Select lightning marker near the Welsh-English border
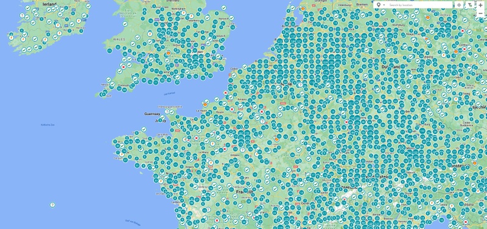This screenshot has height=229, width=487. tap(150, 33)
